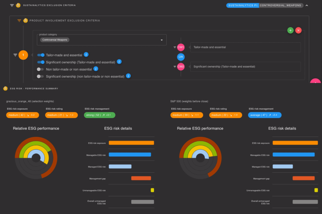Click gracious_orange_48 red Management gap bar
This screenshot has height=214, width=322.
click(141, 178)
